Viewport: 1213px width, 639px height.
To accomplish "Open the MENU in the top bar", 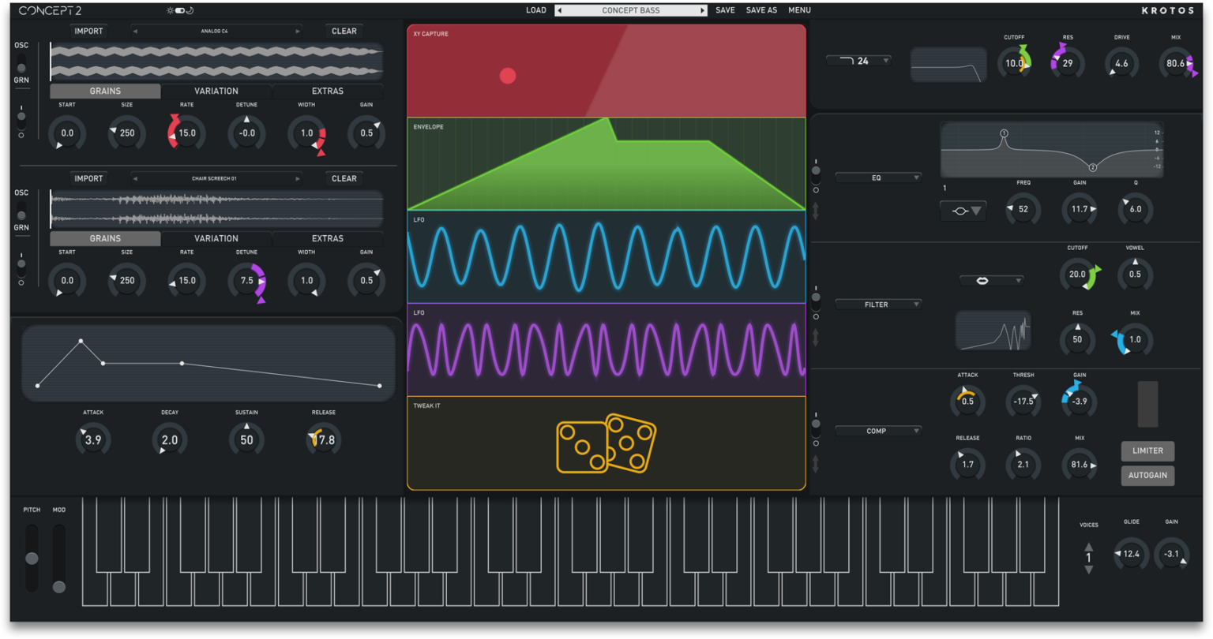I will click(x=799, y=10).
